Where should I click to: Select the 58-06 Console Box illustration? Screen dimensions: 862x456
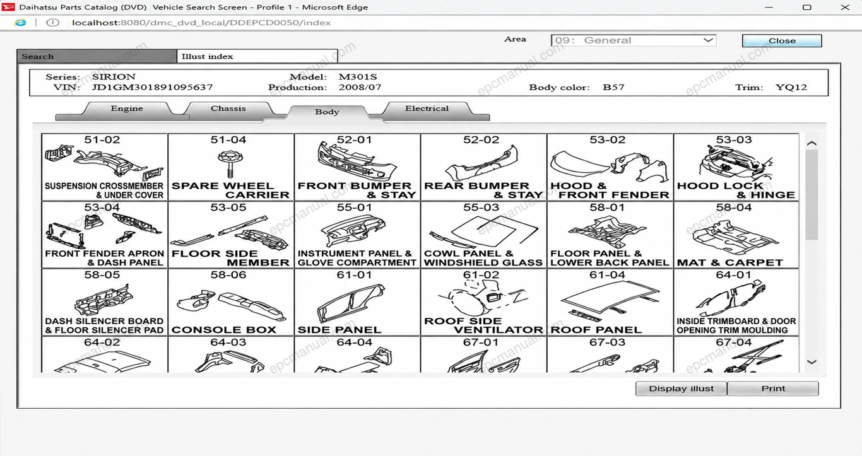click(x=231, y=302)
